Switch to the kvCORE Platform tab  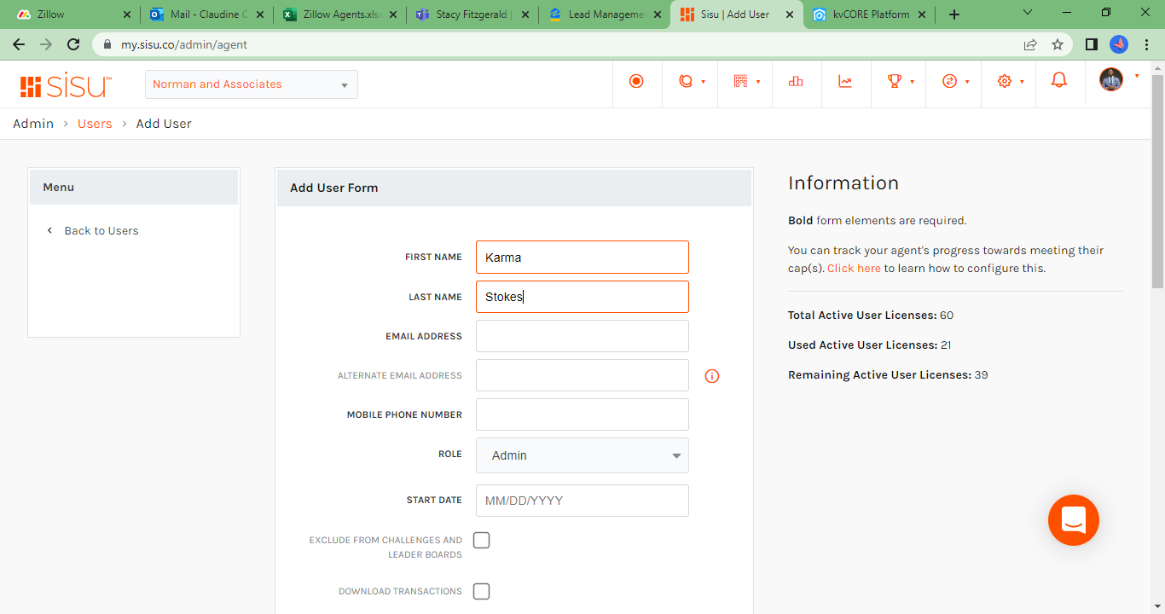pos(868,14)
